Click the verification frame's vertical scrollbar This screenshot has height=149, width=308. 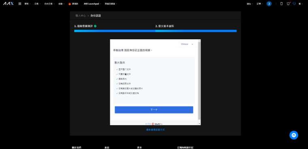point(199,82)
